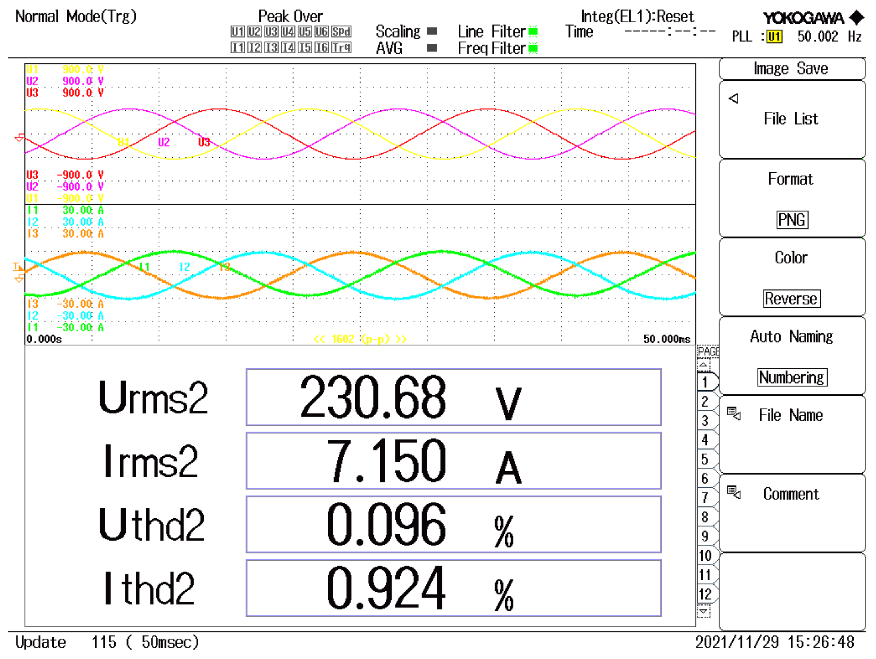The image size is (876, 659).
Task: Click the Comment keyboard icon
Action: pyautogui.click(x=733, y=493)
